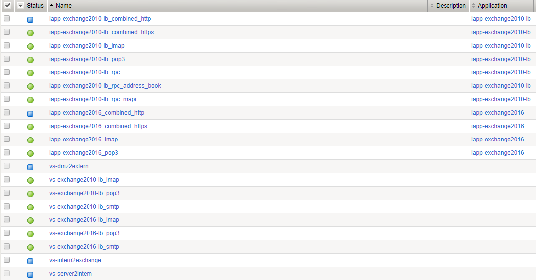Check the box for iapp-exchange2010-lb_rpc_address_book
536x280 pixels.
pos(7,85)
